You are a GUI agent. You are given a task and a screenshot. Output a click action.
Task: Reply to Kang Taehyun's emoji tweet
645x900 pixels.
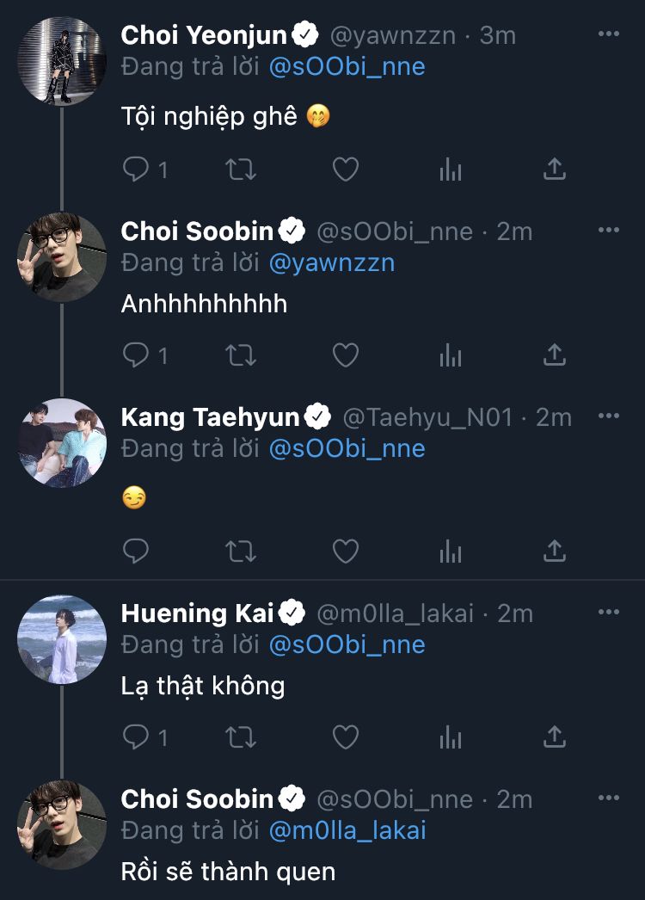pyautogui.click(x=137, y=551)
